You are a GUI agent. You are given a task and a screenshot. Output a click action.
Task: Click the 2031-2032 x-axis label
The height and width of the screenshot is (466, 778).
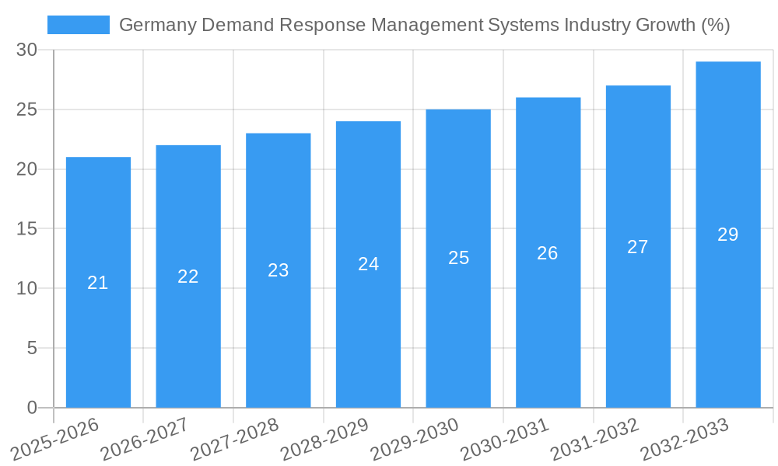coord(595,440)
